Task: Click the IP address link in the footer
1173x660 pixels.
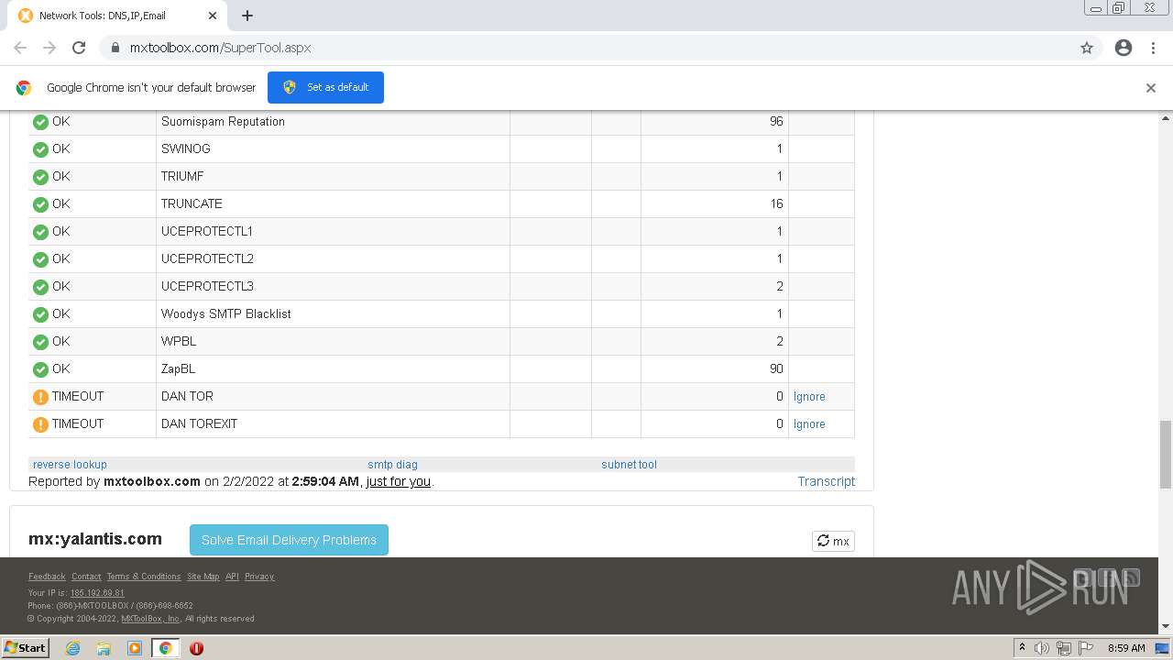Action: tap(97, 593)
